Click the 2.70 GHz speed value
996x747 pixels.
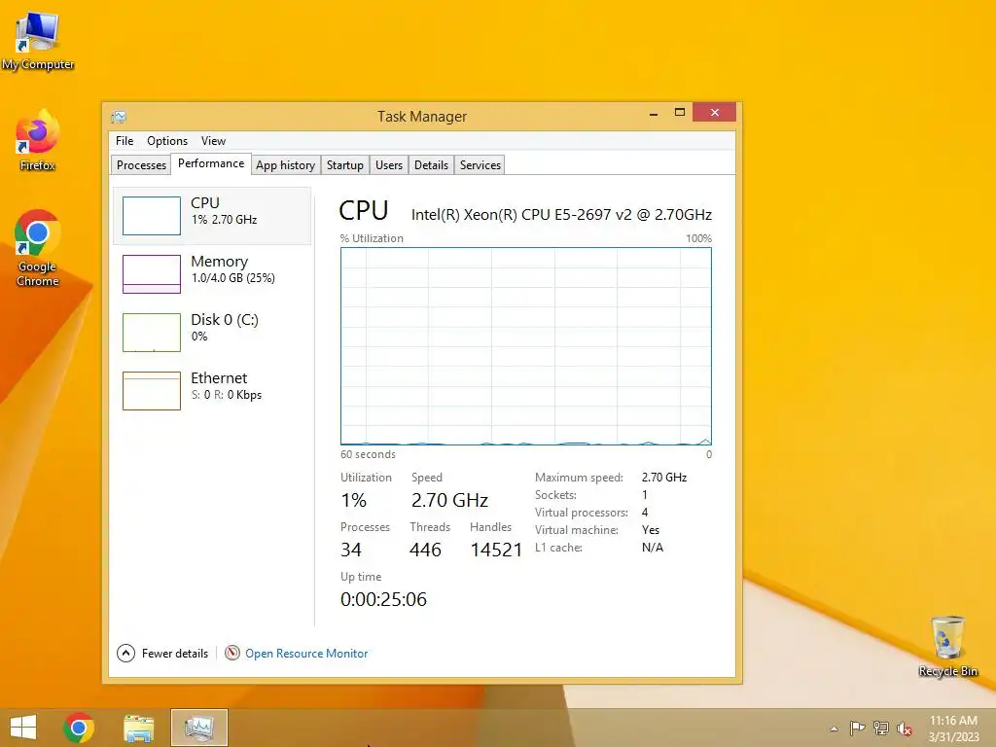pos(449,501)
